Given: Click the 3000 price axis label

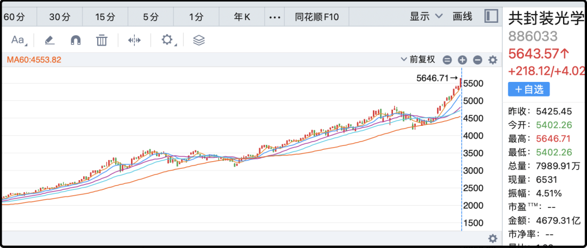Looking at the screenshot, I should tap(473, 170).
